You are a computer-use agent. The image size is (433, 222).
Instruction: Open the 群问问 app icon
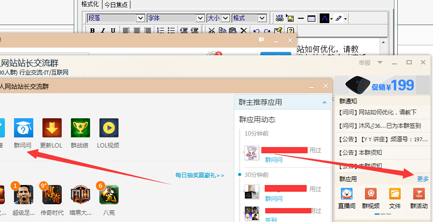(x=23, y=128)
